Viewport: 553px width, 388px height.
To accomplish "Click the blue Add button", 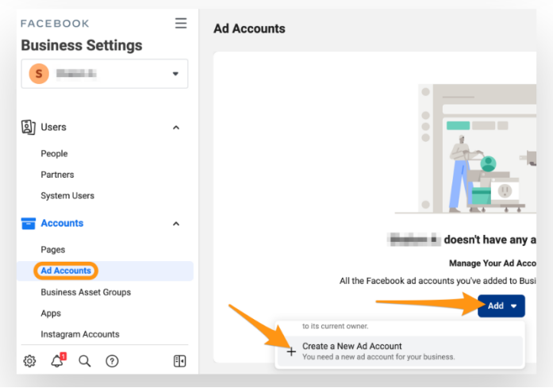I will point(501,305).
